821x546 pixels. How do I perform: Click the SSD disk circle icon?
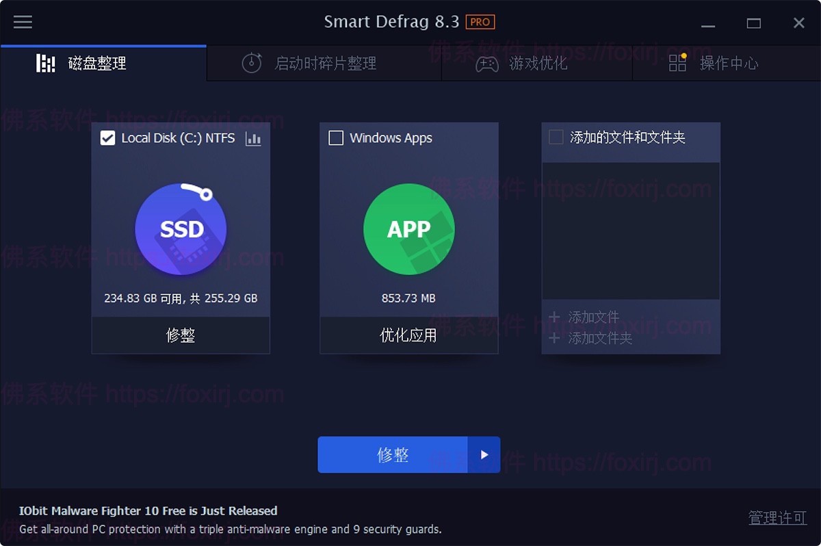181,229
